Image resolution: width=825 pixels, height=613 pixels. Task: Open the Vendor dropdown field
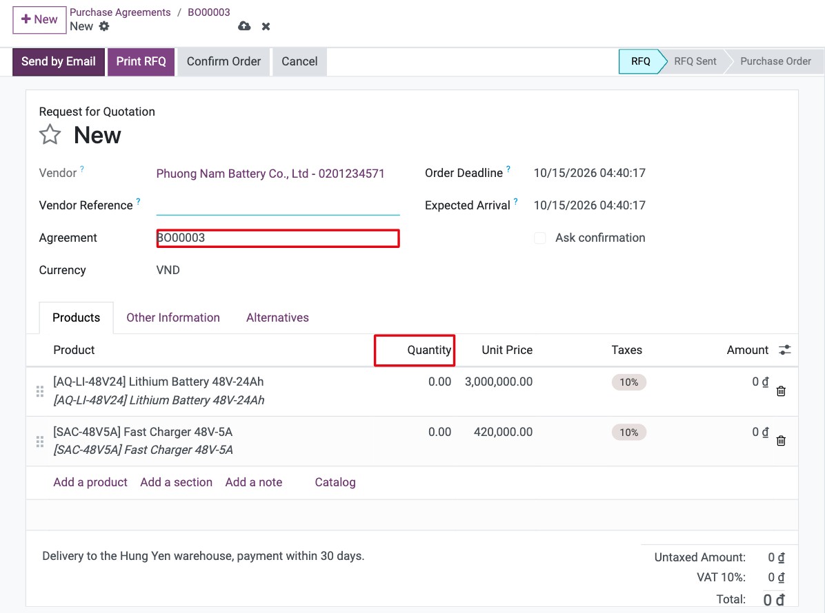coord(278,174)
